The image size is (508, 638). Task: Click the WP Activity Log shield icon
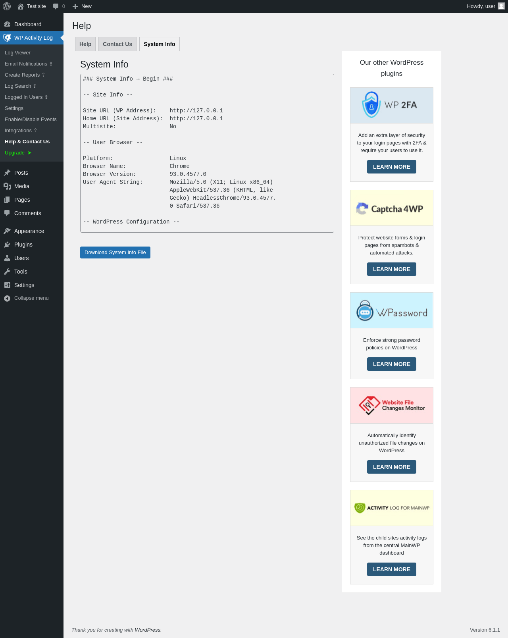(7, 38)
